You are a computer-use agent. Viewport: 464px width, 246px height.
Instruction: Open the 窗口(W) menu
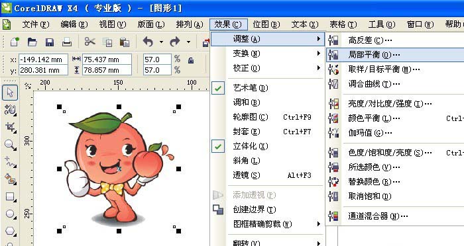(420, 24)
